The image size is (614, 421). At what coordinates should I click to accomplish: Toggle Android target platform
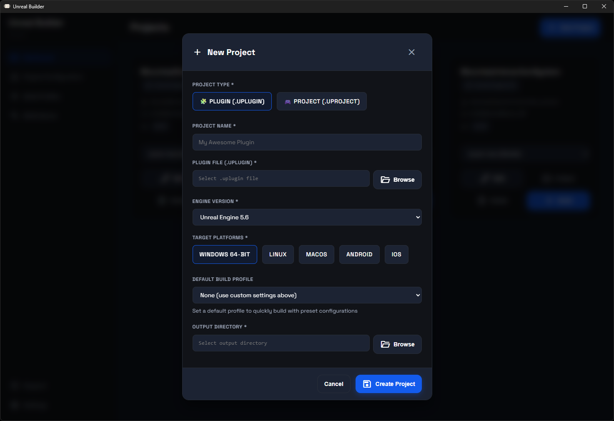359,254
